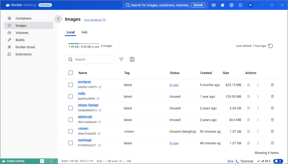Refresh the images list
Viewport: 288px width, 164px height.
pyautogui.click(x=270, y=46)
